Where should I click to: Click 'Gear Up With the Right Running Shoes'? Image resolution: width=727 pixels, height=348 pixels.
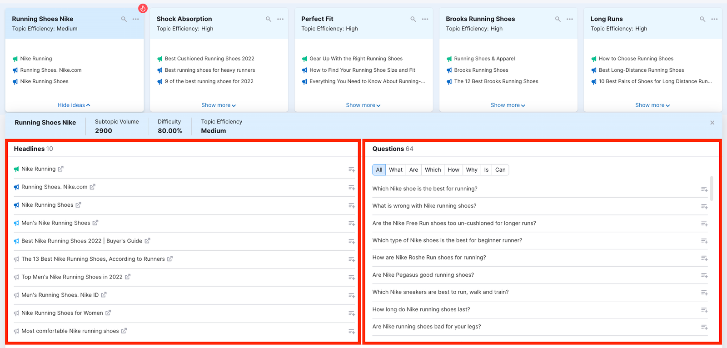pos(356,59)
